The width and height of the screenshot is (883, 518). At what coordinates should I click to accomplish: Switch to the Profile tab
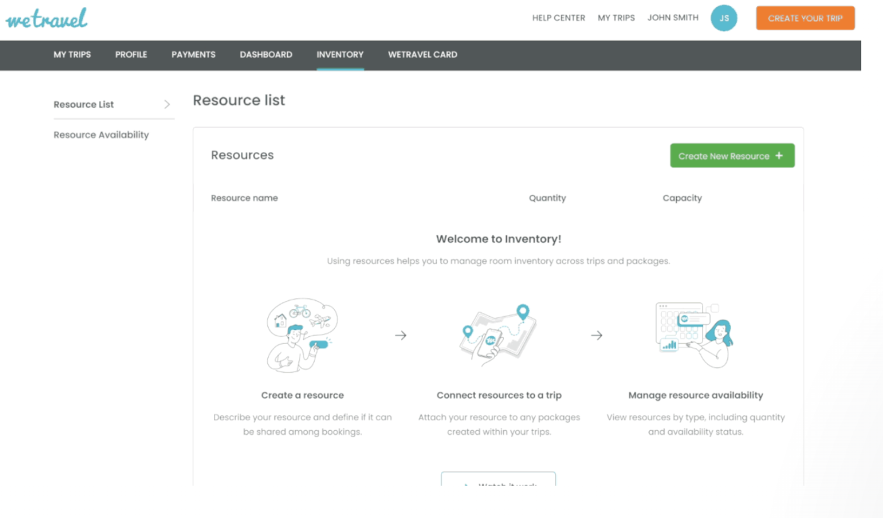tap(131, 55)
